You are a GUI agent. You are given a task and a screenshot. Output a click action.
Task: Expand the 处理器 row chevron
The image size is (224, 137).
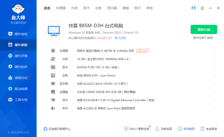[214, 51]
